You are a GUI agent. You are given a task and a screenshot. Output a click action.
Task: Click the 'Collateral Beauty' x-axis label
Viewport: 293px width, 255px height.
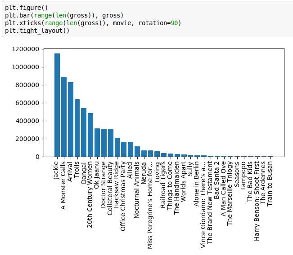pyautogui.click(x=110, y=188)
